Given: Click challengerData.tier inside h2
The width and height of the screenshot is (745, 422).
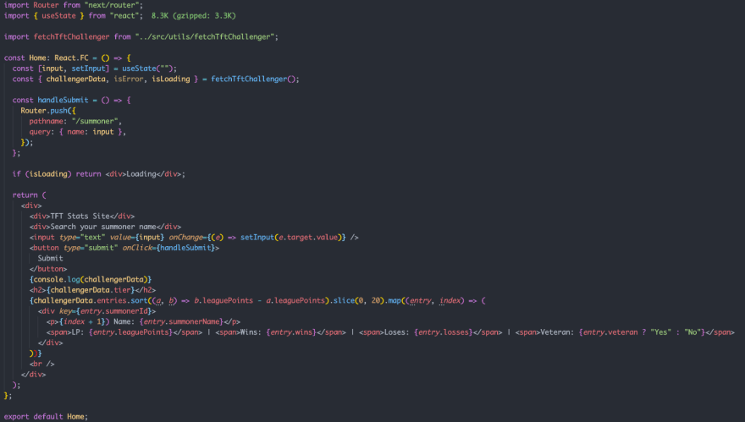Looking at the screenshot, I should coord(91,289).
